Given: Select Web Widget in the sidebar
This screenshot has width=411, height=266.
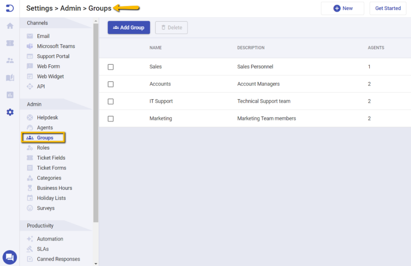Looking at the screenshot, I should pos(50,76).
